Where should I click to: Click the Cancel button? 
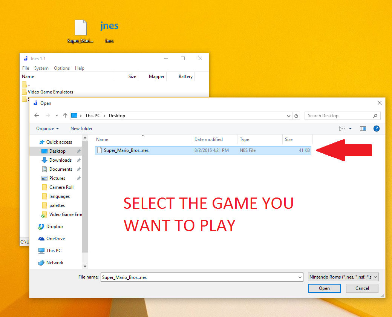click(362, 288)
